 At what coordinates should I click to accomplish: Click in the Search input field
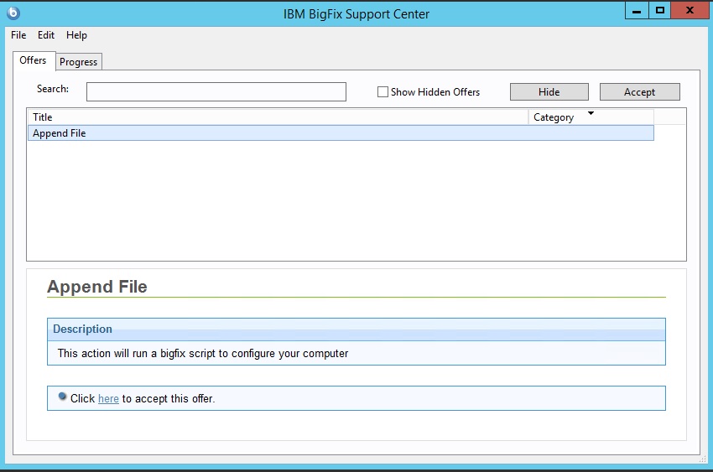(216, 91)
